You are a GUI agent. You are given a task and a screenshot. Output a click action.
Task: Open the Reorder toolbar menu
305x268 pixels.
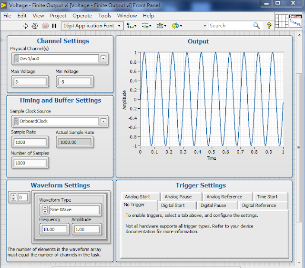coord(177,26)
